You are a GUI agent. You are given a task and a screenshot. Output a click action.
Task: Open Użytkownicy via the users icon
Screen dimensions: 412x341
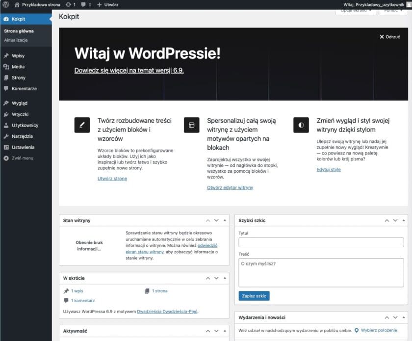click(7, 125)
